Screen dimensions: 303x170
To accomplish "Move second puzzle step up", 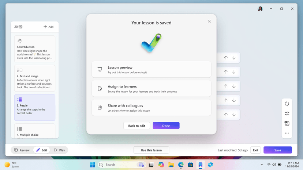I will (x=226, y=72).
